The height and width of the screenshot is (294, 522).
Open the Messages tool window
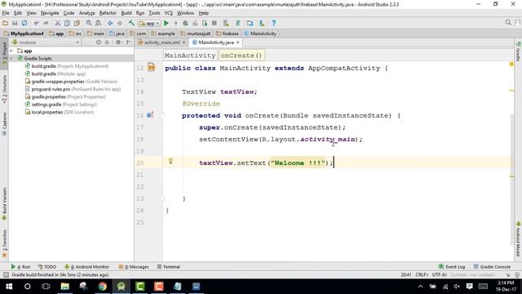[134, 267]
